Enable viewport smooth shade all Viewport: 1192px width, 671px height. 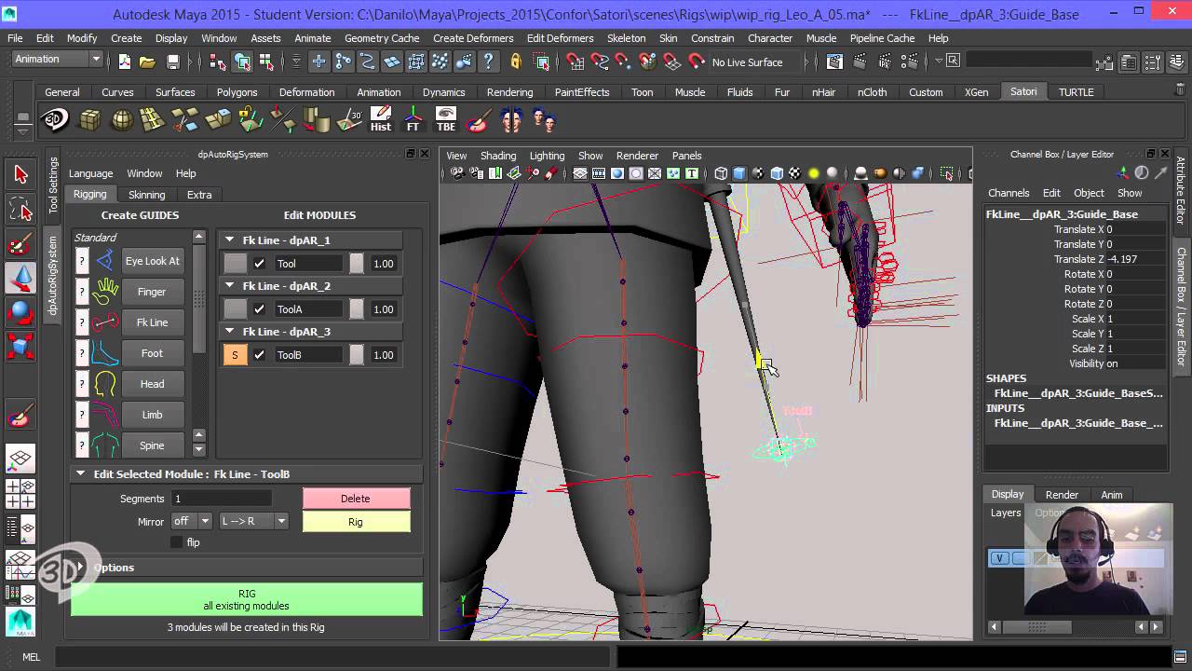(x=739, y=173)
